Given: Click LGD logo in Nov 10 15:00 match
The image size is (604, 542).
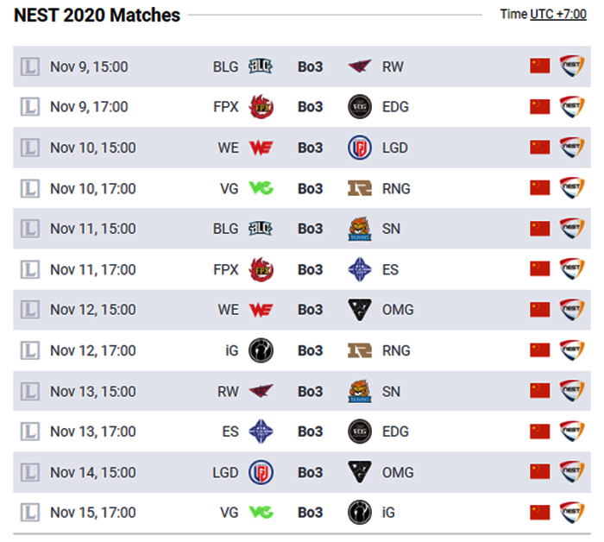Looking at the screenshot, I should pyautogui.click(x=360, y=148).
